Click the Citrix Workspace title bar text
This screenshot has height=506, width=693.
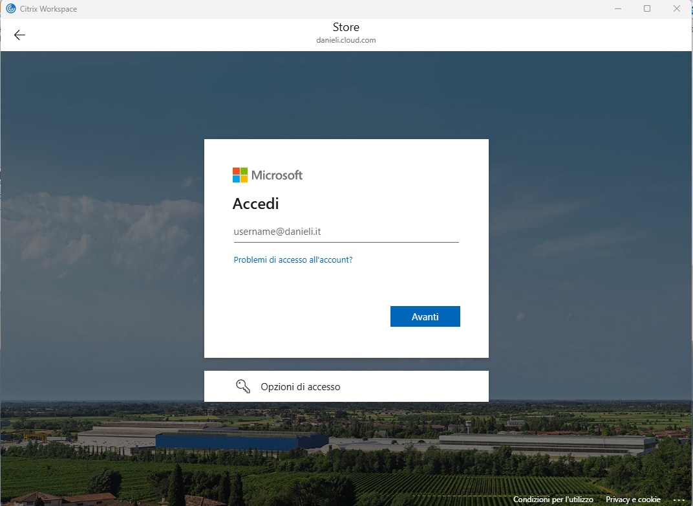pos(48,9)
